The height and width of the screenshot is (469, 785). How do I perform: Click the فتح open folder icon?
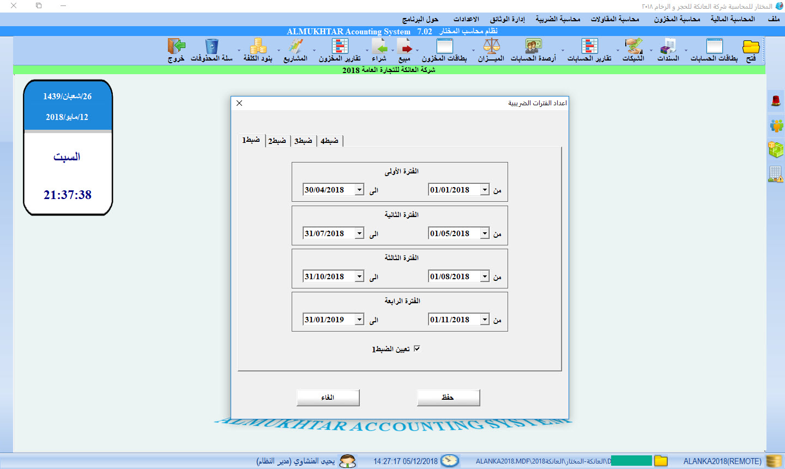pyautogui.click(x=751, y=46)
